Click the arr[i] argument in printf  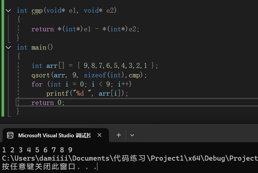(x=110, y=94)
